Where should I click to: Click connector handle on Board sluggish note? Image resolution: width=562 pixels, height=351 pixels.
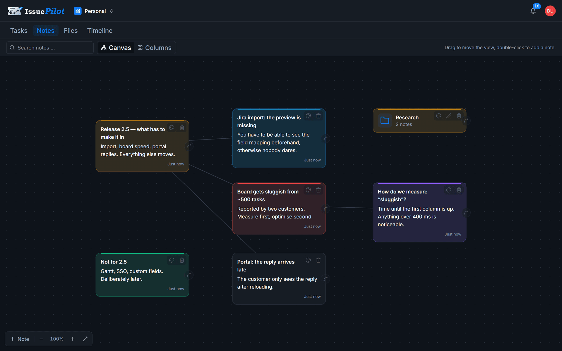pyautogui.click(x=325, y=209)
